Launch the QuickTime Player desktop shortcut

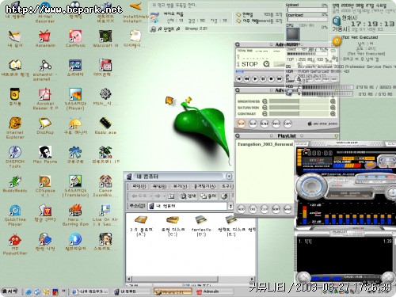(x=15, y=215)
